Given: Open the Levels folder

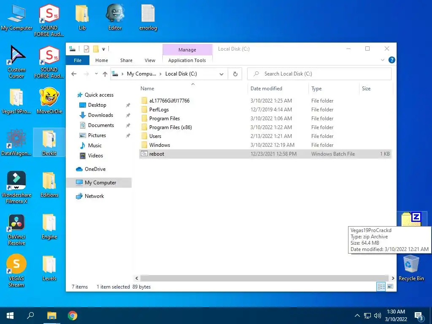Looking at the screenshot, I should (x=49, y=268).
